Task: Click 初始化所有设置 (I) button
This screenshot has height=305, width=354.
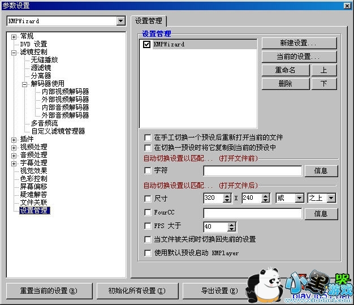Action: [x=137, y=291]
